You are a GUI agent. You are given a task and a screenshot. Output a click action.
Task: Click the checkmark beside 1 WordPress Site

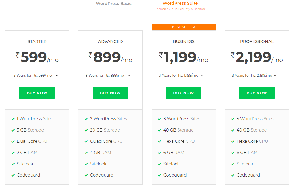(x=13, y=118)
